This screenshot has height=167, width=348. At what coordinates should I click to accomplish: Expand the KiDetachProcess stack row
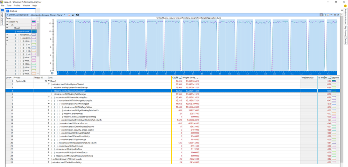point(49,123)
